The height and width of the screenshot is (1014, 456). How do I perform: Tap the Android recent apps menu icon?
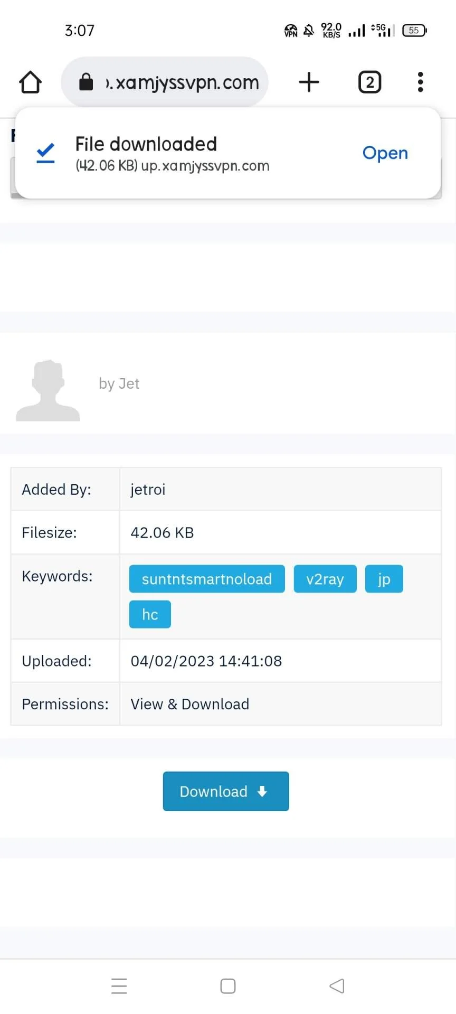pos(119,986)
